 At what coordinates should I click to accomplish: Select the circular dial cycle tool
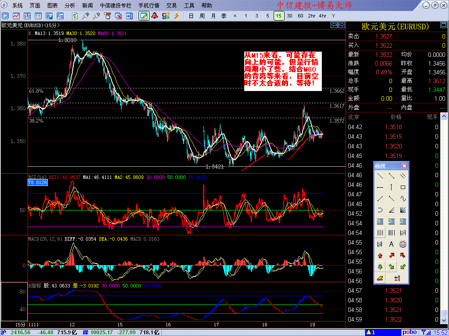click(x=403, y=244)
